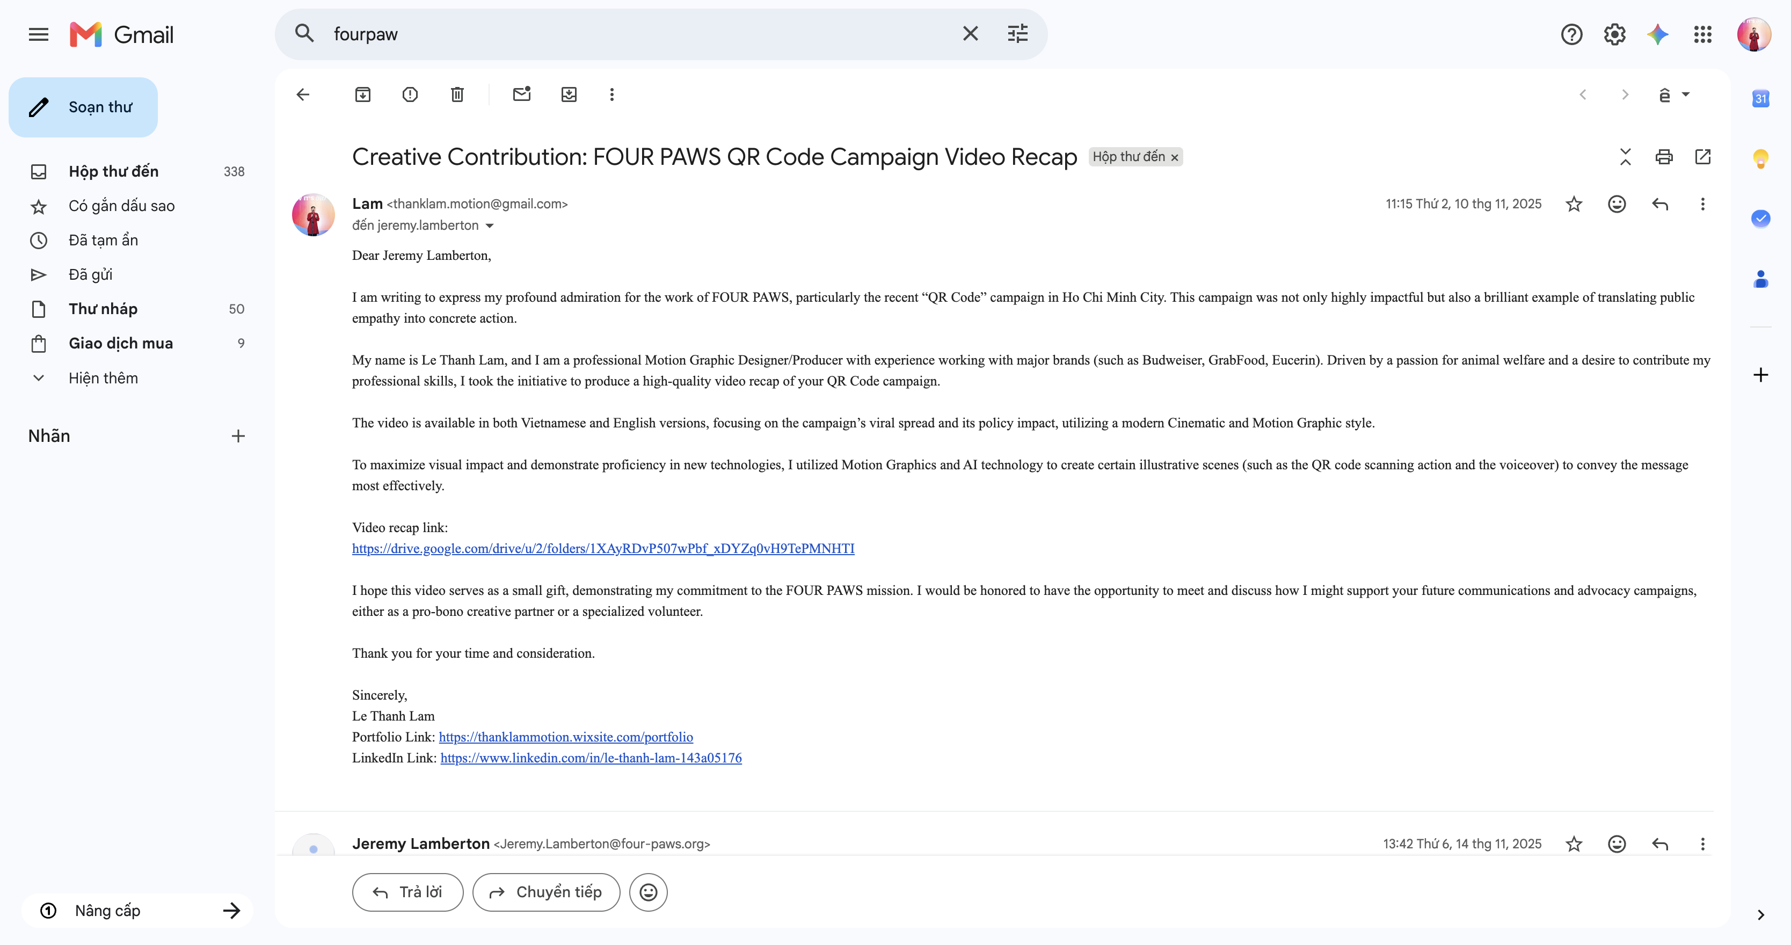Open Google Tasks side panel
This screenshot has width=1791, height=945.
click(1760, 219)
